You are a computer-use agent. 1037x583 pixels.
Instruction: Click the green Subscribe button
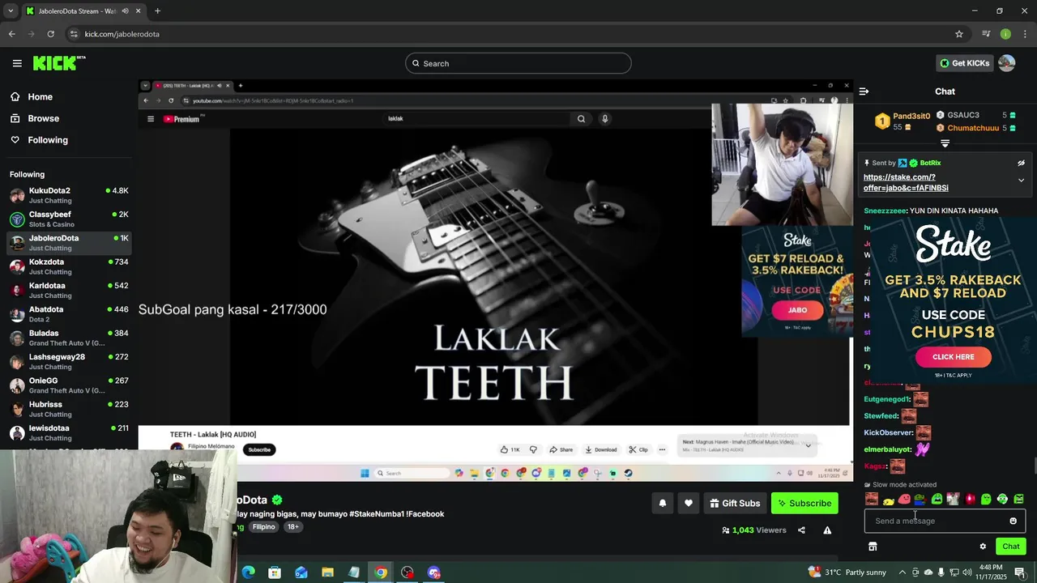(x=804, y=503)
